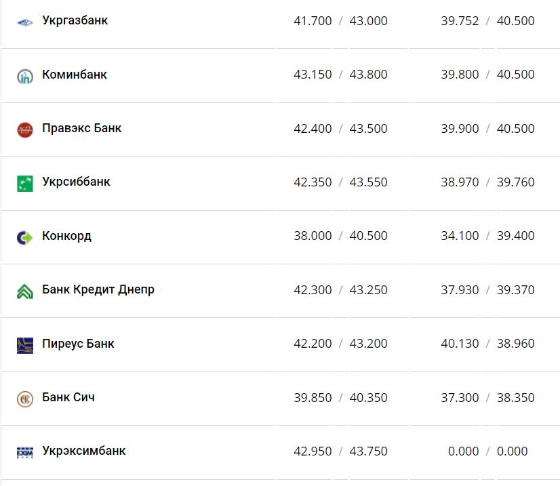Click the Коминбанк logo icon
The height and width of the screenshot is (486, 560).
coord(25,76)
